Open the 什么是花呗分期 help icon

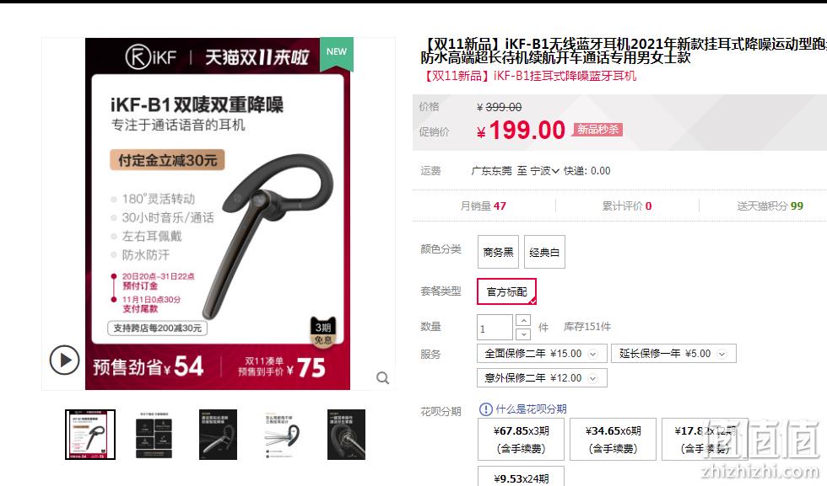(485, 409)
